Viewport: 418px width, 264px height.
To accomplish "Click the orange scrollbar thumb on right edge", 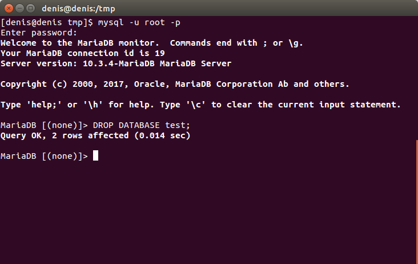I will (x=417, y=202).
